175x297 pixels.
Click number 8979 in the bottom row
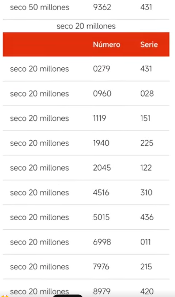102,291
